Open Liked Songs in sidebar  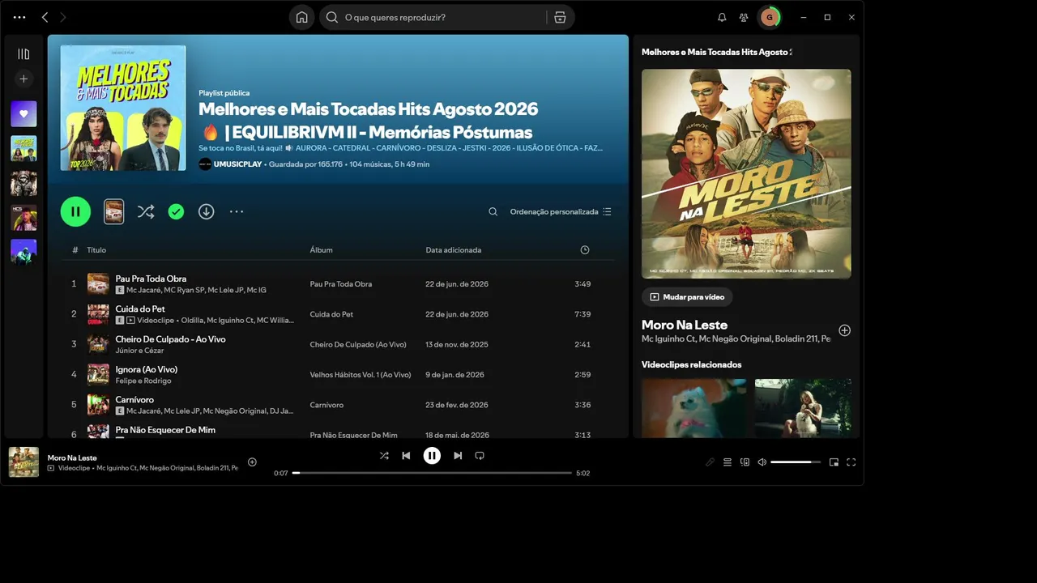click(23, 114)
